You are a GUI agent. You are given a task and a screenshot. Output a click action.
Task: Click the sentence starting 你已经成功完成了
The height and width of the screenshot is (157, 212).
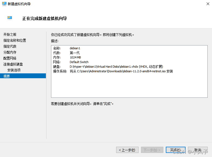(92, 35)
